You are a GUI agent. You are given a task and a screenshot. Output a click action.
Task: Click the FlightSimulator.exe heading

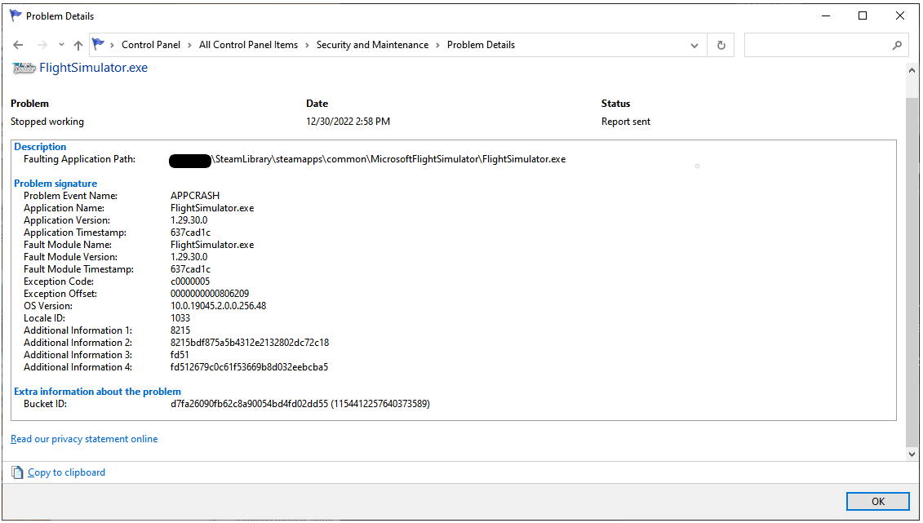(x=94, y=68)
